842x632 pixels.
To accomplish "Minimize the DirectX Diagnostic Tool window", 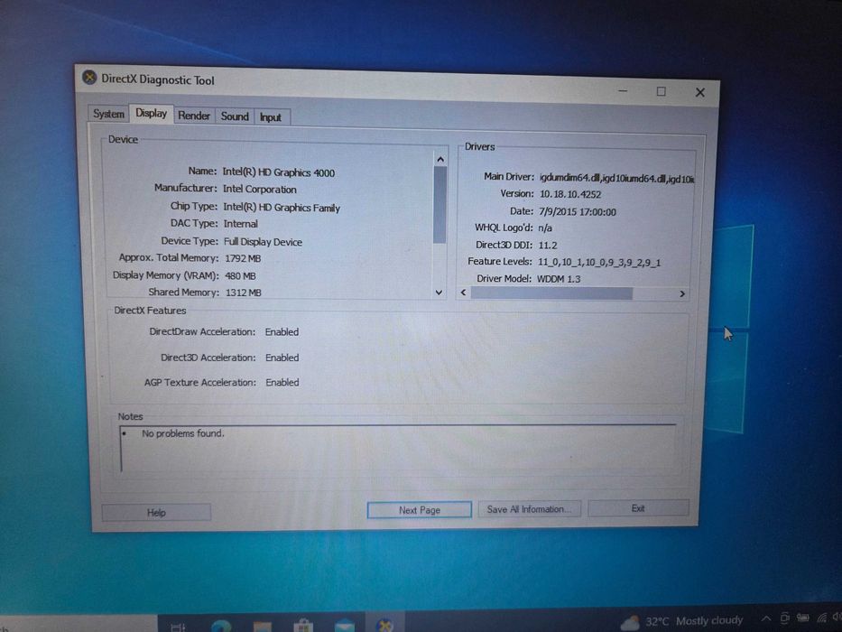I will pos(623,91).
